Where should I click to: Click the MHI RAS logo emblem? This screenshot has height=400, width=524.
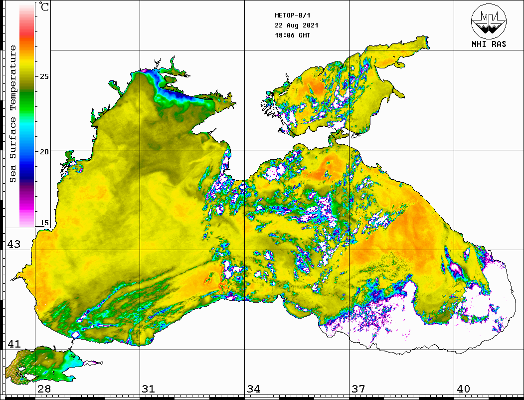(x=489, y=21)
